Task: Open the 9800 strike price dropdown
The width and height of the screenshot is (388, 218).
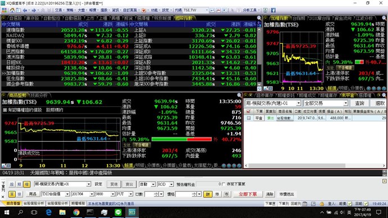Action: pyautogui.click(x=113, y=194)
